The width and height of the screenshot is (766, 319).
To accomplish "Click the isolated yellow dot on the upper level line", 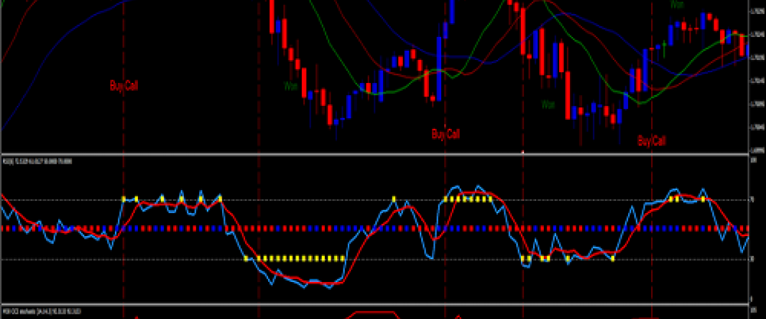I will (x=394, y=199).
